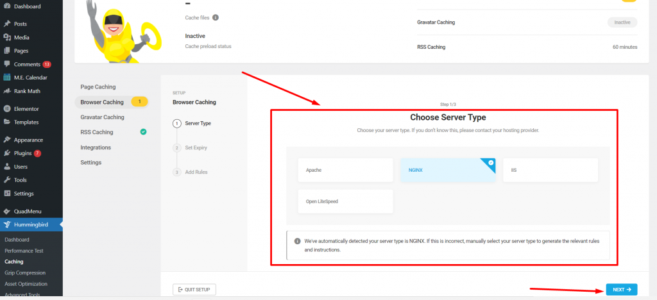Open Page Caching tab
Image resolution: width=657 pixels, height=300 pixels.
[x=98, y=87]
